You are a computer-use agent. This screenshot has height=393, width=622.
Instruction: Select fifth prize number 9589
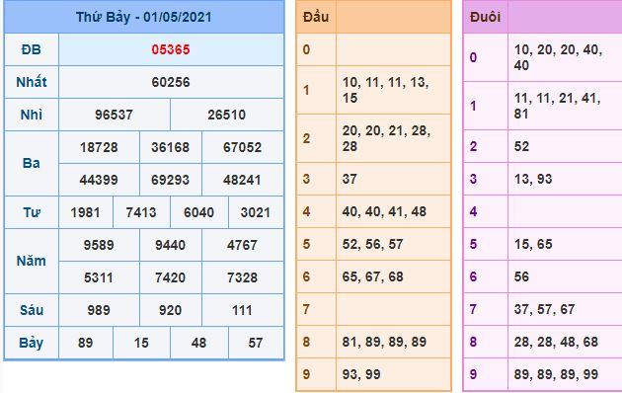[x=99, y=245]
